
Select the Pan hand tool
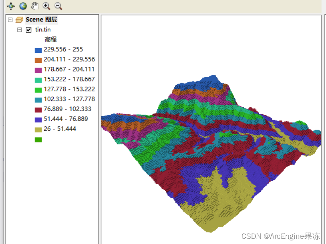tap(35, 6)
